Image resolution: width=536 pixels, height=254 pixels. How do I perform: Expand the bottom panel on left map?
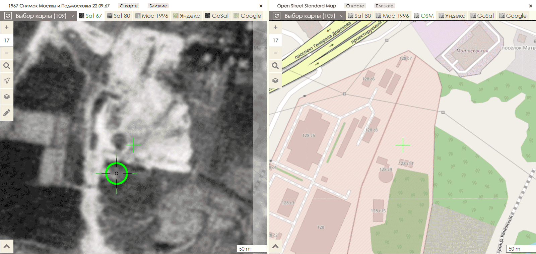coord(7,247)
